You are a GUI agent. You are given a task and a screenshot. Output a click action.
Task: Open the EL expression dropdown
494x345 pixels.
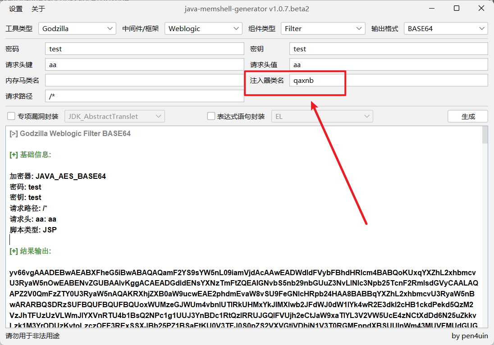point(322,117)
